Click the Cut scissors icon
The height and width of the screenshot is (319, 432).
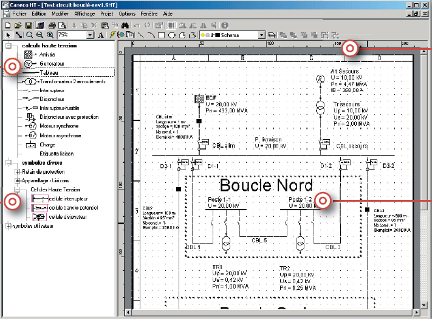[x=74, y=26]
